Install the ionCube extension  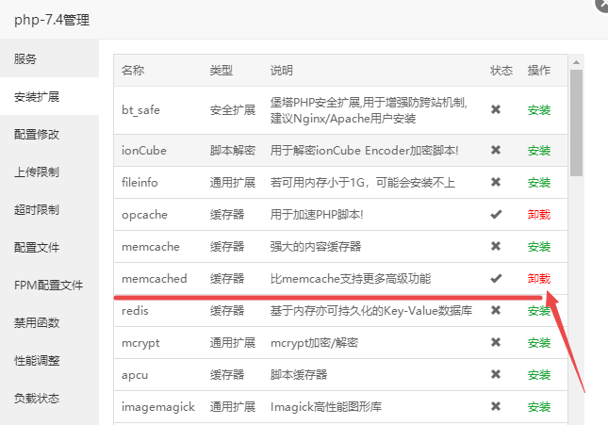point(539,151)
